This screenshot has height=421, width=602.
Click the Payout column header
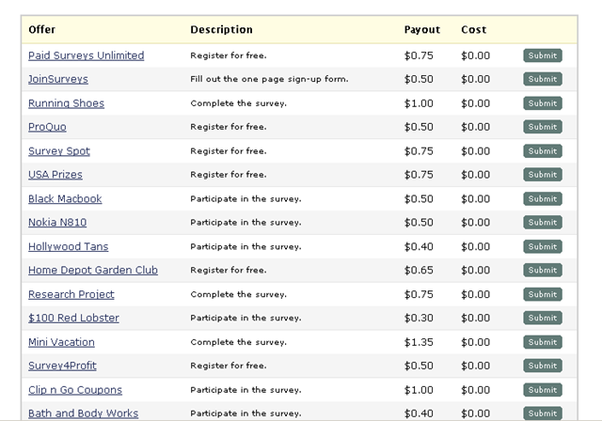pyautogui.click(x=422, y=30)
